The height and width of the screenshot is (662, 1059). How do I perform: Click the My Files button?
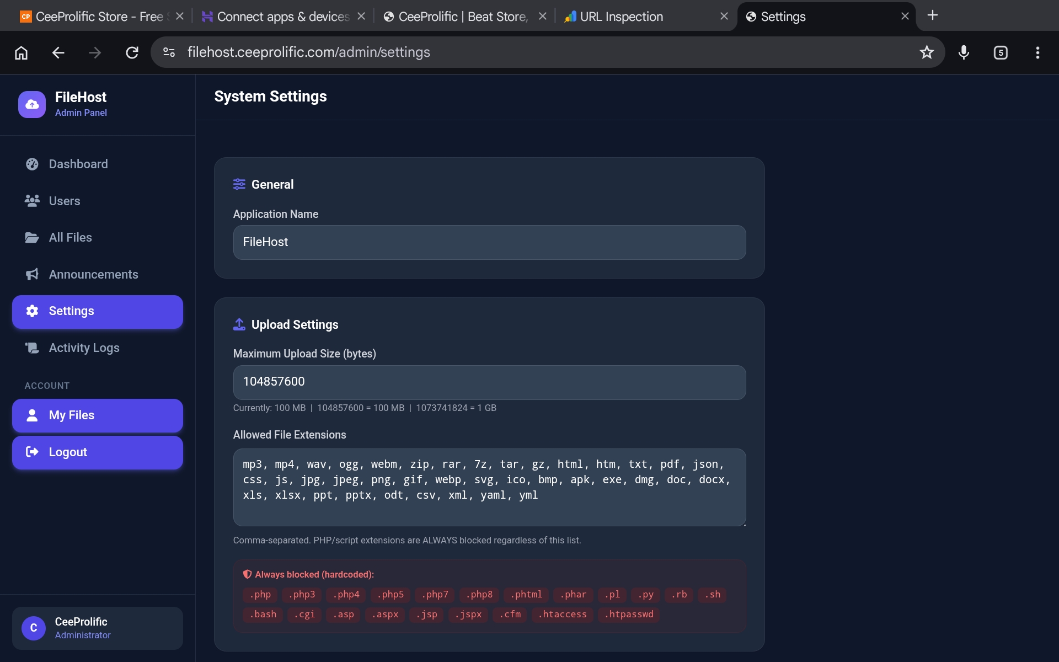(x=98, y=415)
